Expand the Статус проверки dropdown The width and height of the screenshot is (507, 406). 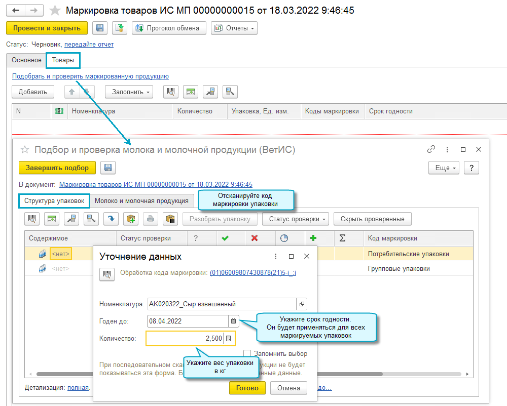coord(296,219)
